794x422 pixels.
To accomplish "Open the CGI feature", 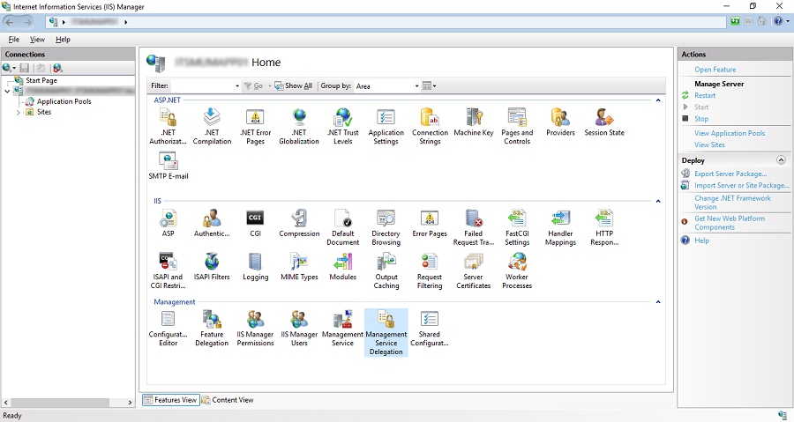I will (255, 223).
